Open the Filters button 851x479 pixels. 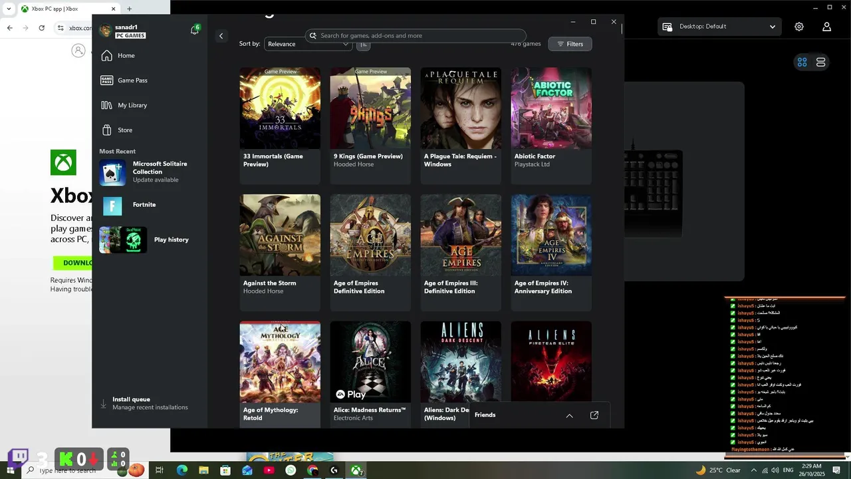click(x=570, y=44)
